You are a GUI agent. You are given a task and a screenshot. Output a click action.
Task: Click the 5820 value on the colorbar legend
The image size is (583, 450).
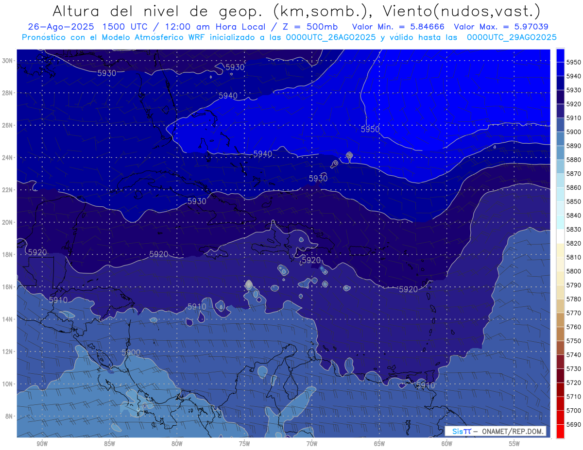[574, 243]
